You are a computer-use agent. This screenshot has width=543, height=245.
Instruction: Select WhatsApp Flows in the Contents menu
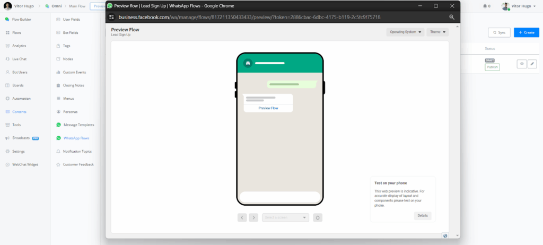coord(76,138)
